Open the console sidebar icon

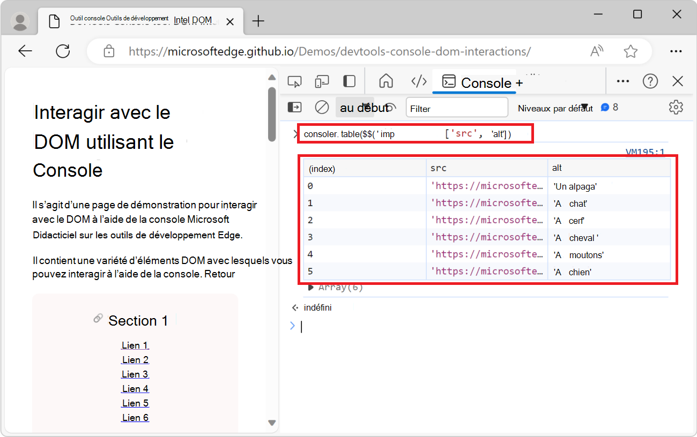[294, 107]
